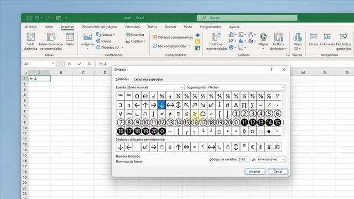Image resolution: width=354 pixels, height=199 pixels.
Task: Open the Captura dropdown
Action: [136, 41]
